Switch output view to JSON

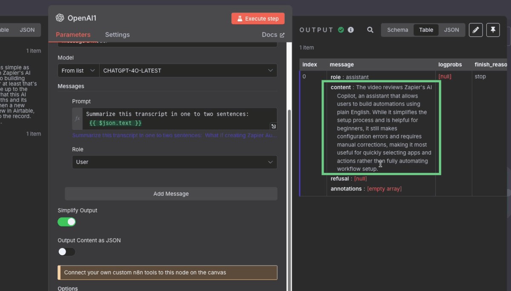point(451,30)
